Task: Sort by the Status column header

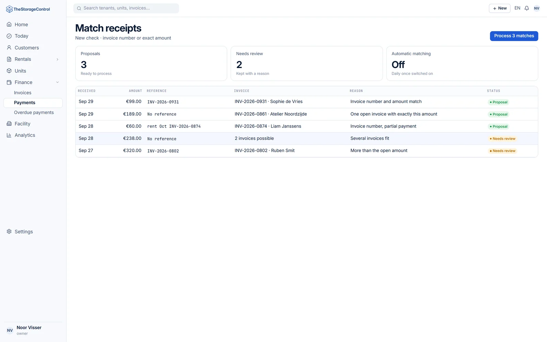Action: (x=493, y=91)
